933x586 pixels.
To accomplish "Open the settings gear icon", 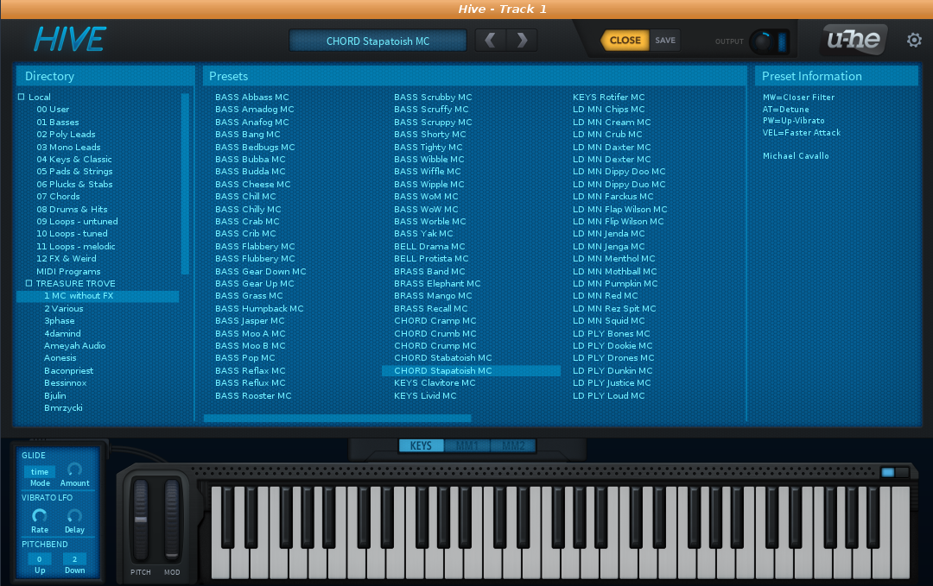I will (914, 41).
